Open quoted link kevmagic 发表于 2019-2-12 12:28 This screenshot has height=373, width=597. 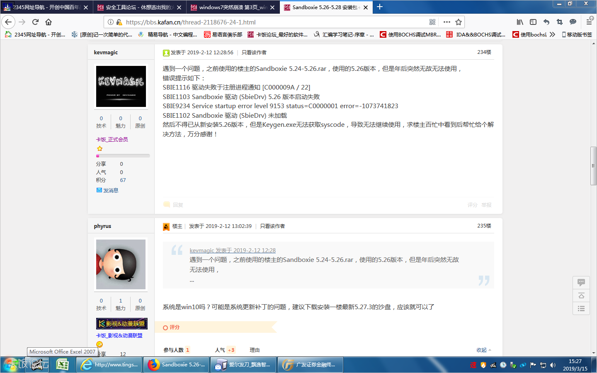pyautogui.click(x=233, y=250)
